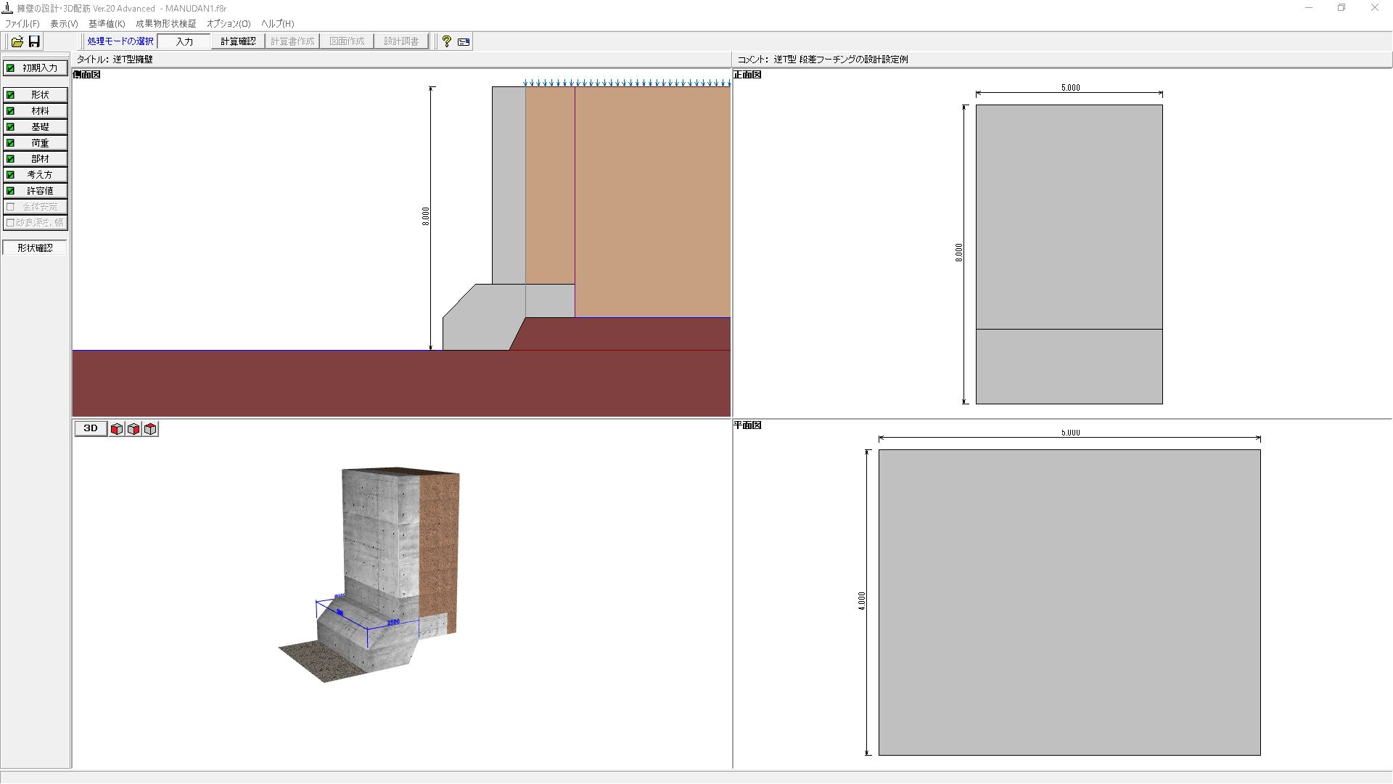Open the 表示(V) menu

click(64, 24)
